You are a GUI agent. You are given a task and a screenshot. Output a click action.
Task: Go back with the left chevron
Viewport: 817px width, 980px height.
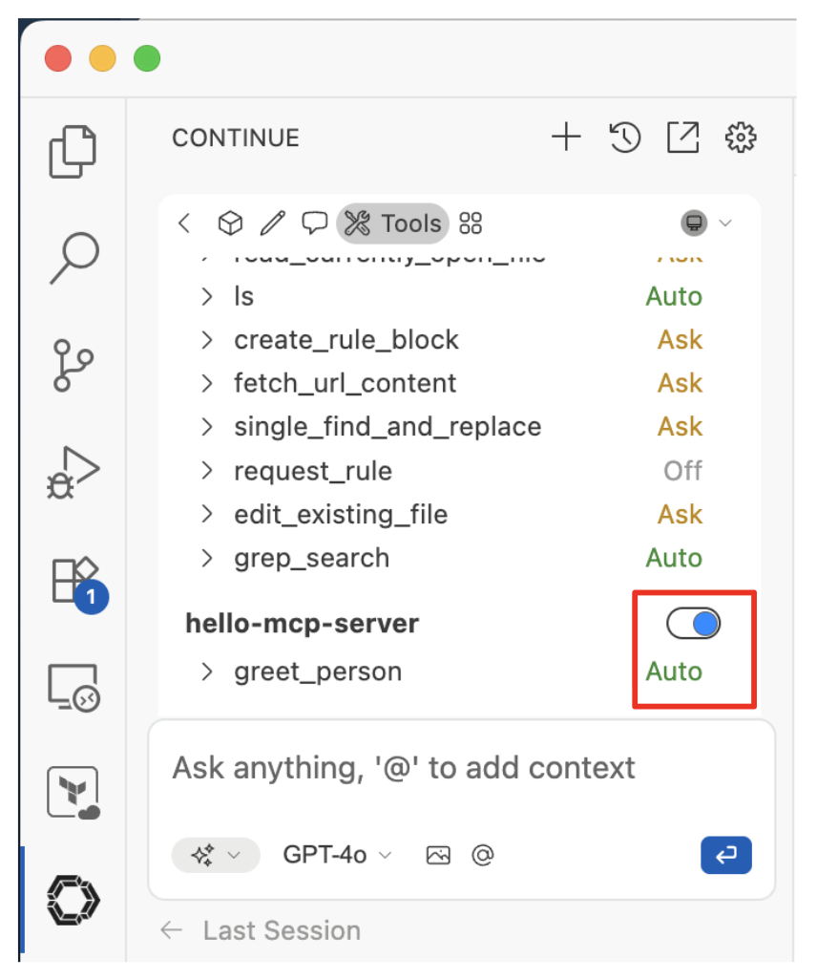(184, 224)
